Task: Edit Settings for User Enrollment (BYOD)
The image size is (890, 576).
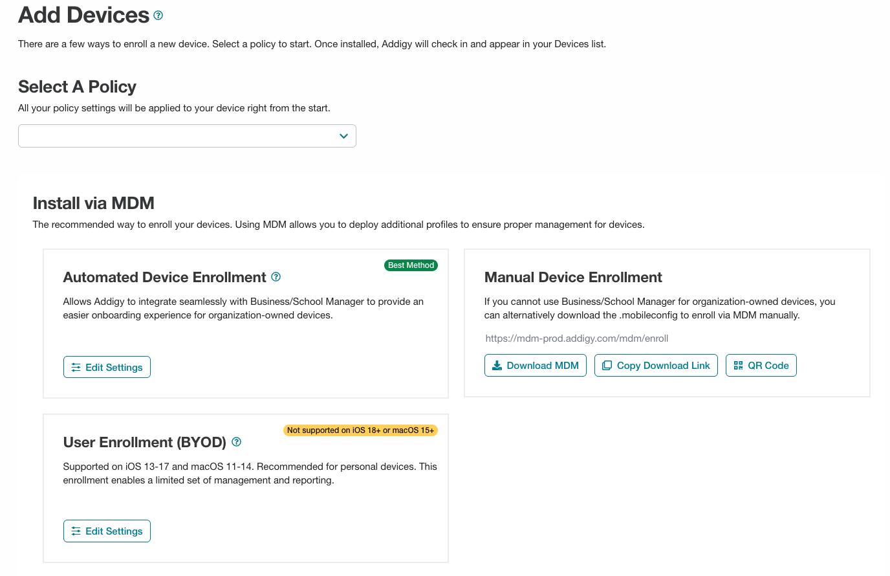Action: tap(107, 531)
